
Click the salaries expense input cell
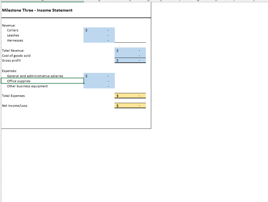coord(99,76)
